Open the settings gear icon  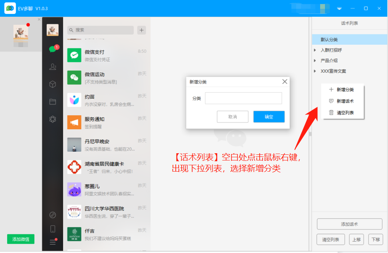tap(52, 119)
